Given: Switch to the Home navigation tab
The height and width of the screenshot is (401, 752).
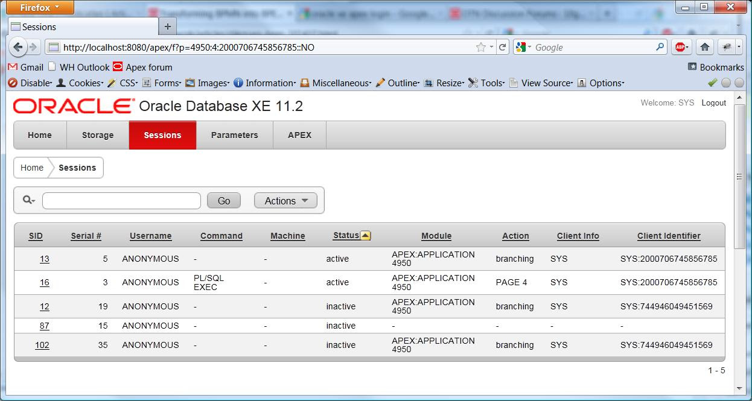Looking at the screenshot, I should pyautogui.click(x=40, y=135).
